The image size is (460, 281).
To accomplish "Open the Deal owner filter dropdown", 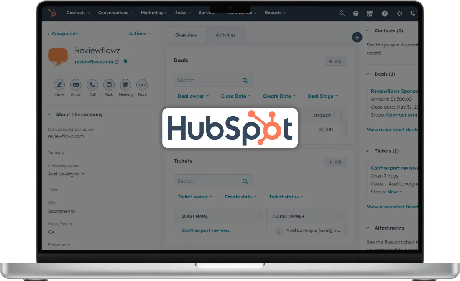I will (193, 96).
